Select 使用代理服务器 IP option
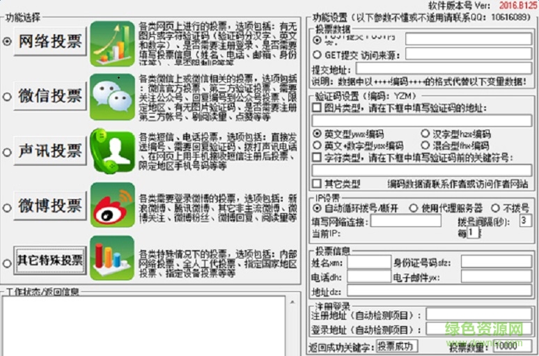The image size is (539, 356). (x=413, y=208)
